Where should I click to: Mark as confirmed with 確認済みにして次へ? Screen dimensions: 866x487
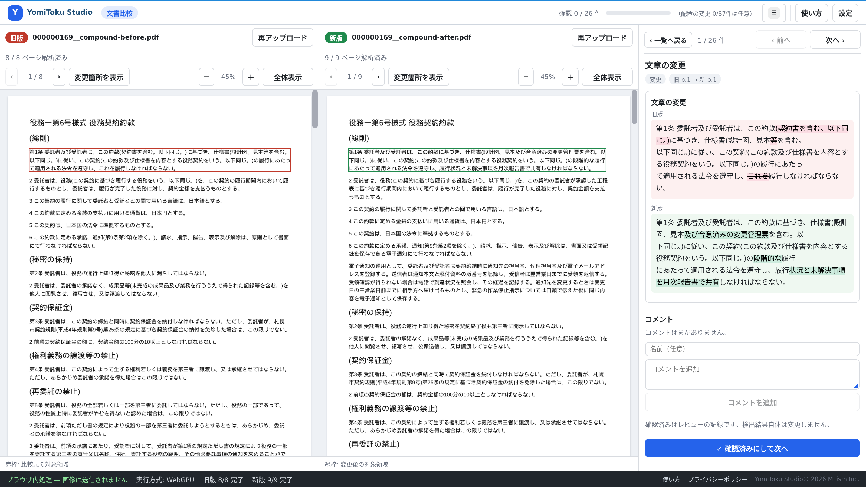click(752, 448)
